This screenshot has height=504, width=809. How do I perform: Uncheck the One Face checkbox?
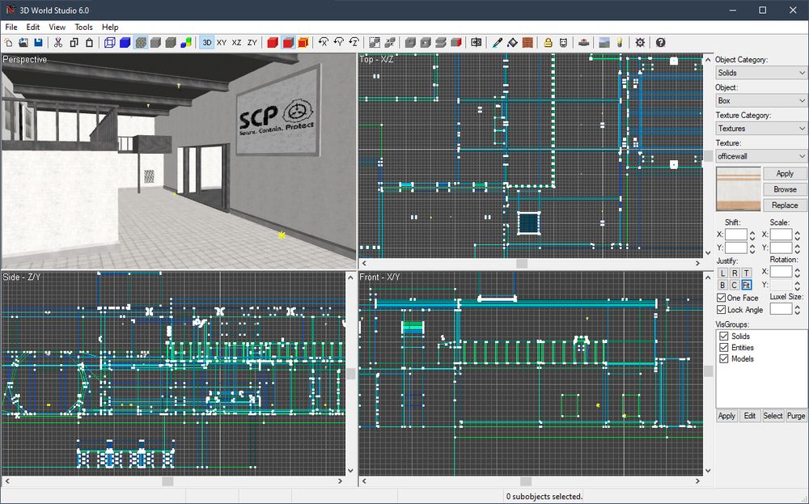pos(722,298)
